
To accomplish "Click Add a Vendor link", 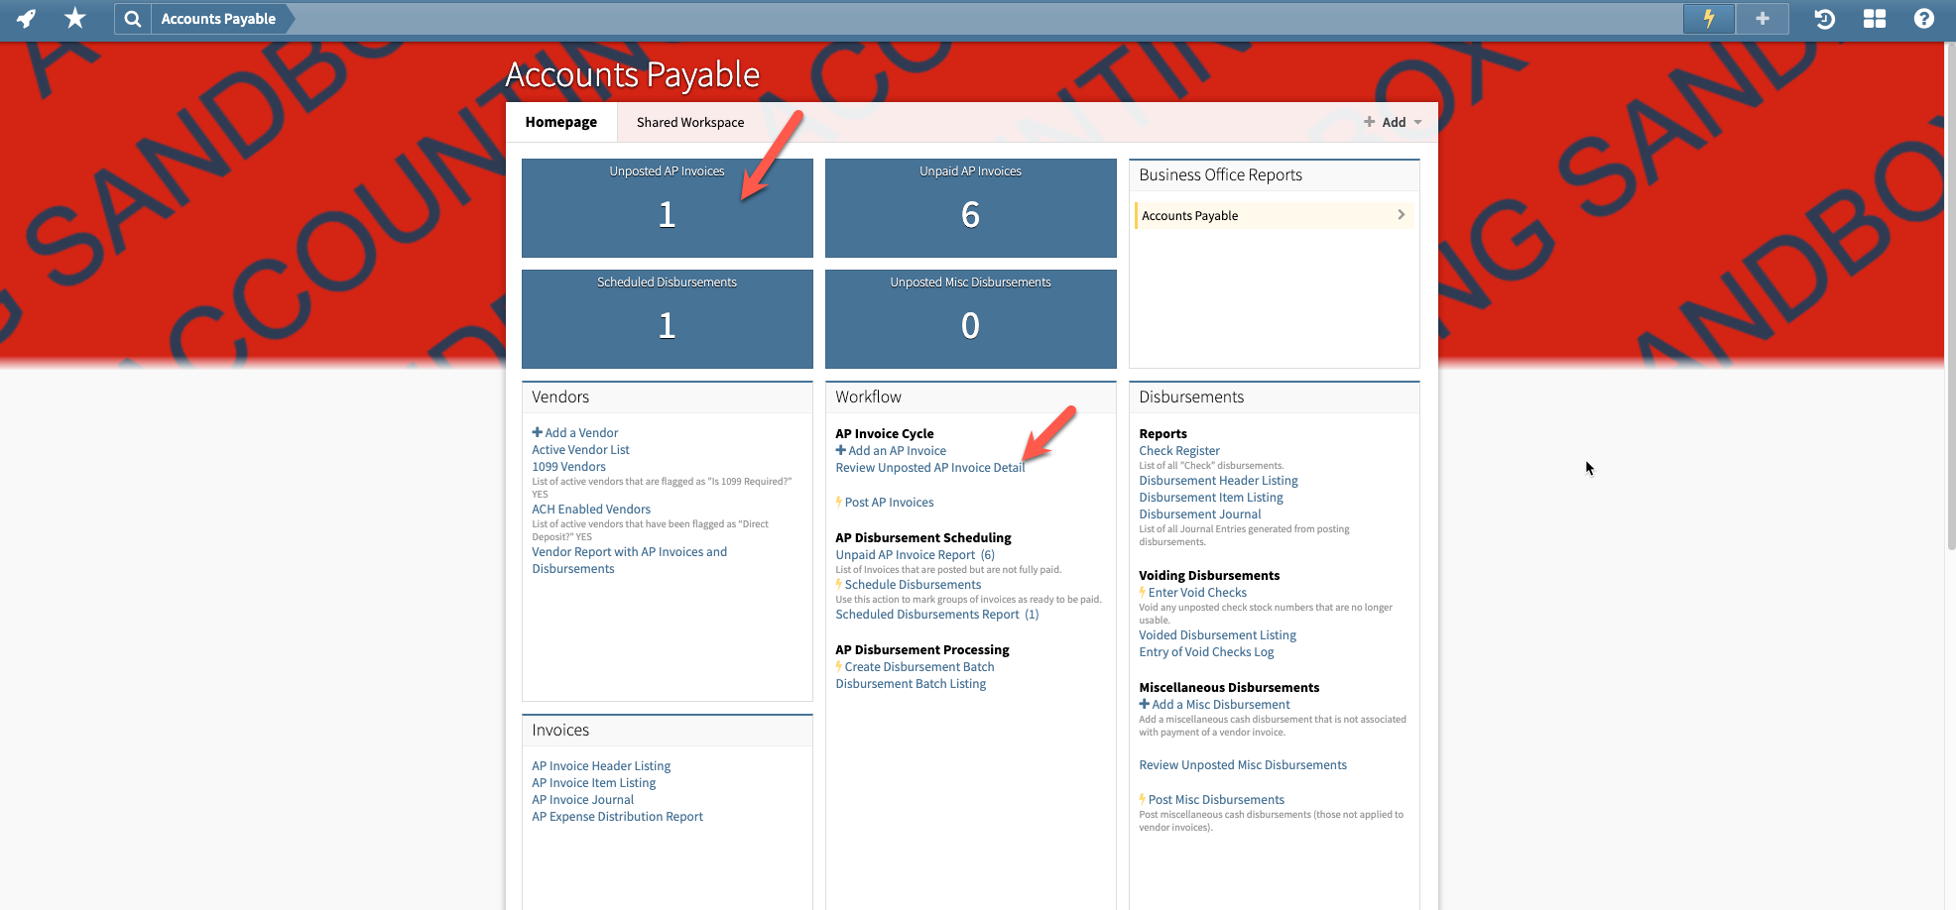I will click(x=574, y=432).
